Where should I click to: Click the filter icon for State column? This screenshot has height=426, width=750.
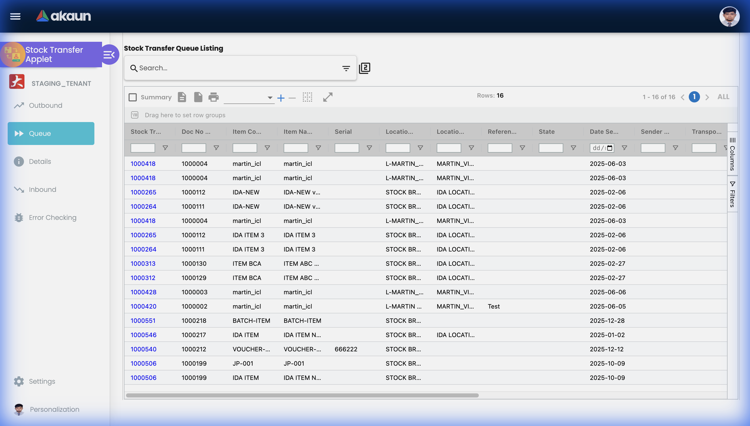[573, 148]
